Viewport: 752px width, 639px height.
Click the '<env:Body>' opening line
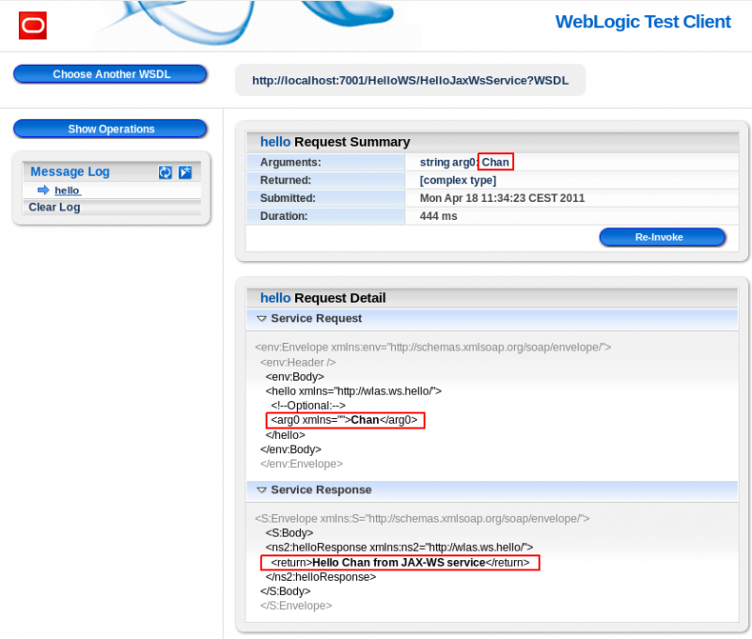click(294, 377)
